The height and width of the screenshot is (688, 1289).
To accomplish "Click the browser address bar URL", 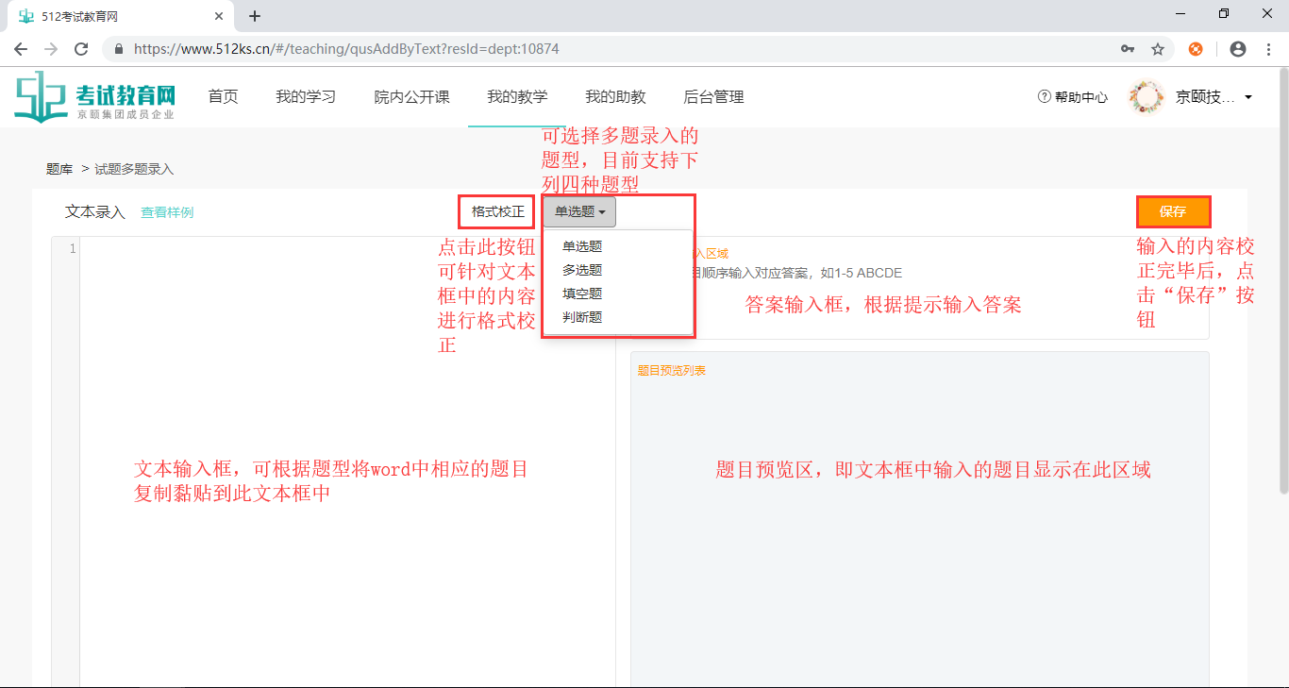I will pyautogui.click(x=346, y=49).
